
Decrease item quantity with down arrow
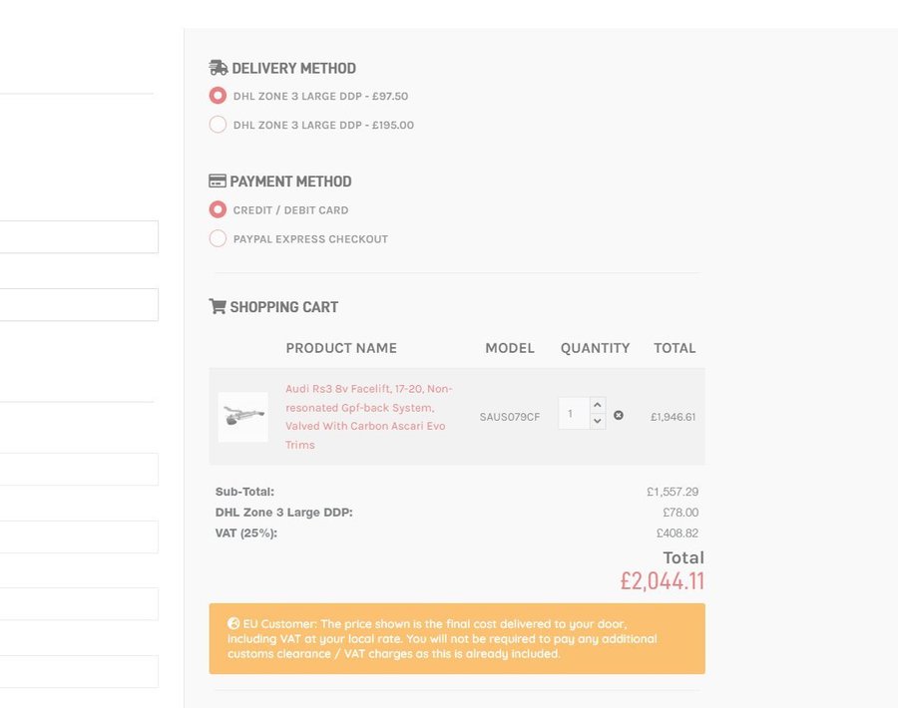pos(598,421)
